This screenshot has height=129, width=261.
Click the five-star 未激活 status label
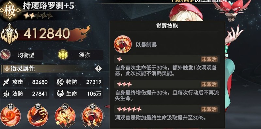tap(209, 109)
